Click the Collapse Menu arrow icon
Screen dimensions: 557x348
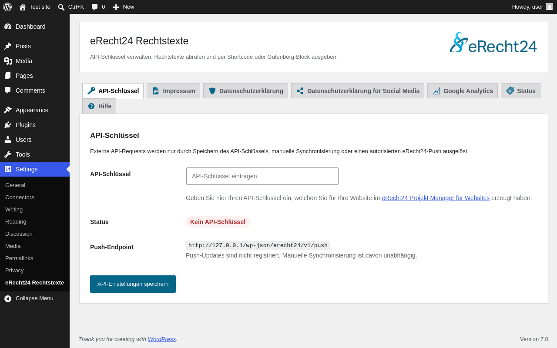(x=8, y=298)
